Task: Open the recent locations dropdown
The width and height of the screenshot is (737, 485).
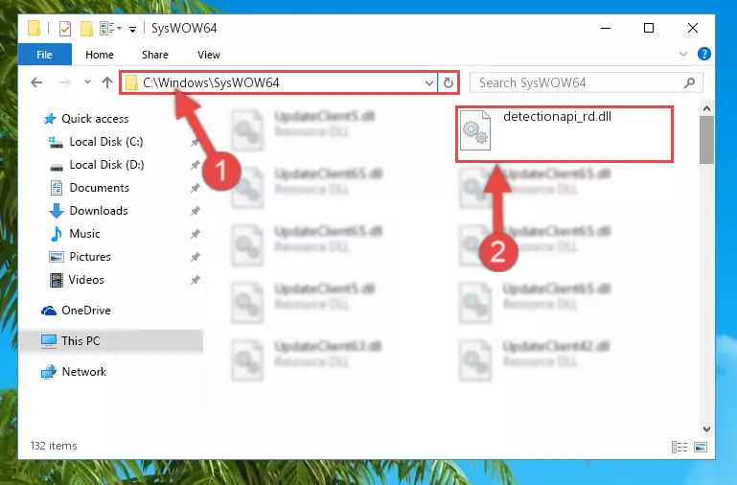Action: [x=87, y=82]
